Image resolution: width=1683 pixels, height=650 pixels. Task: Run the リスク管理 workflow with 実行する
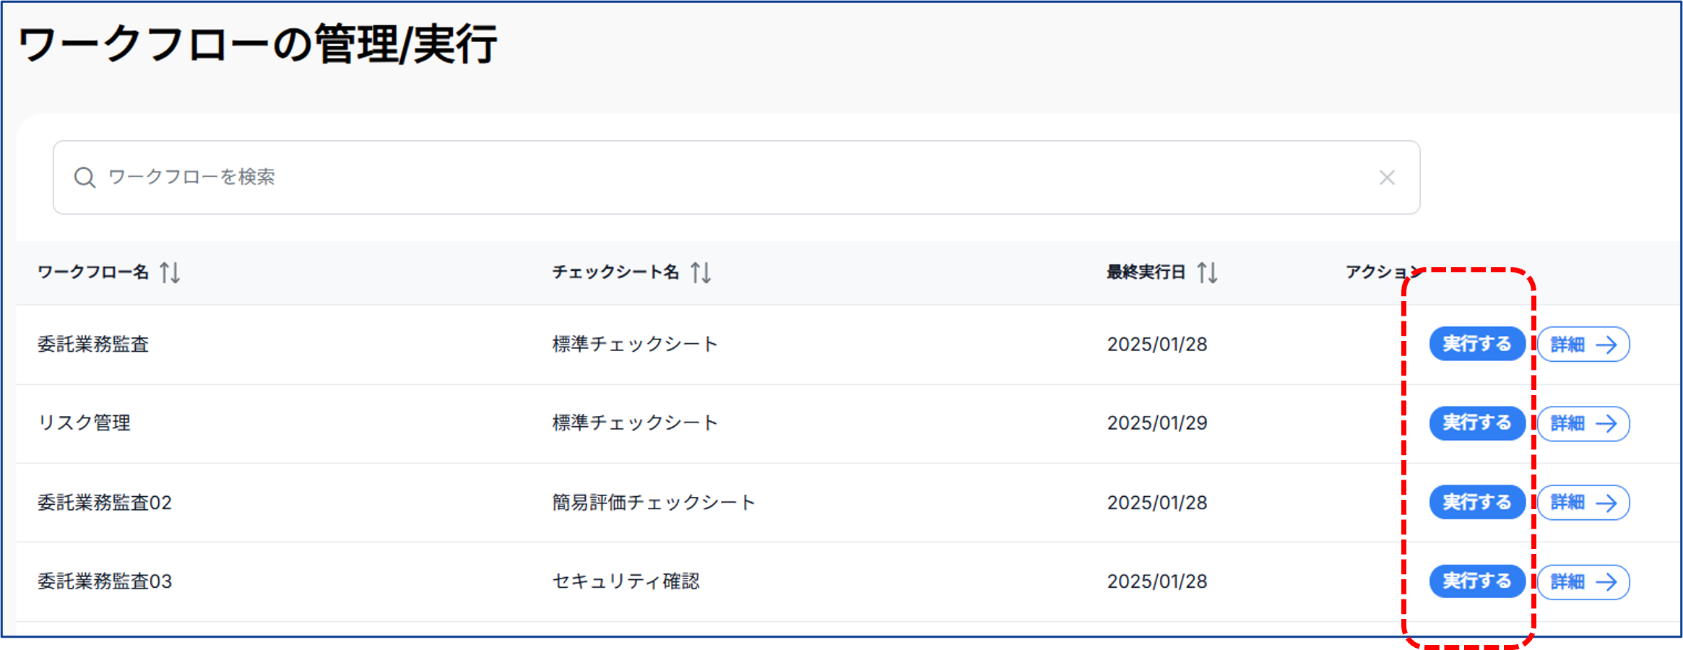(1476, 423)
